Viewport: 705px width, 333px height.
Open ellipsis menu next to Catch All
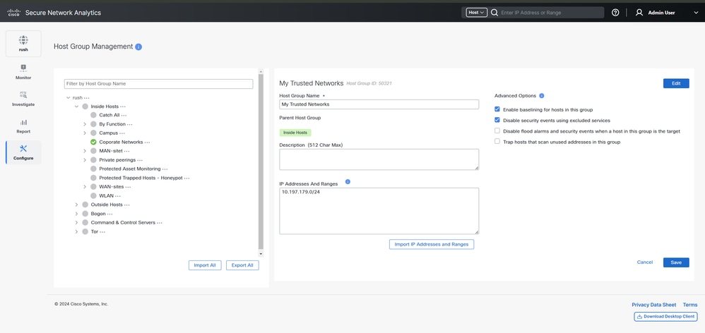124,115
